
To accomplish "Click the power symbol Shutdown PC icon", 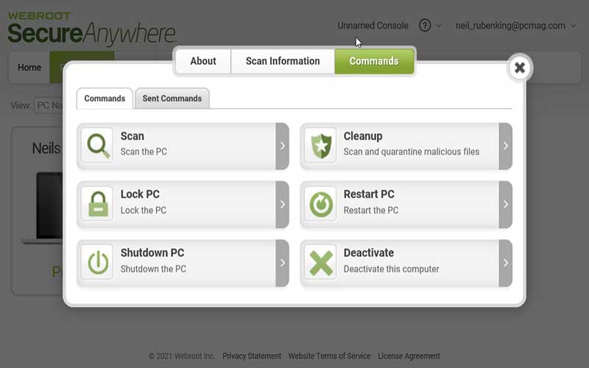I will tap(96, 263).
